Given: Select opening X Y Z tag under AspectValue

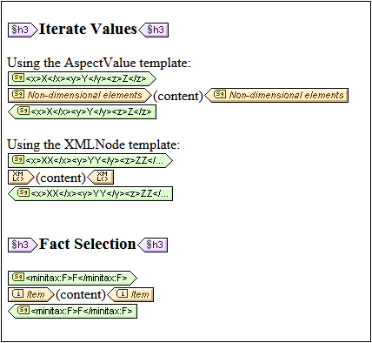Looking at the screenshot, I should [x=82, y=78].
